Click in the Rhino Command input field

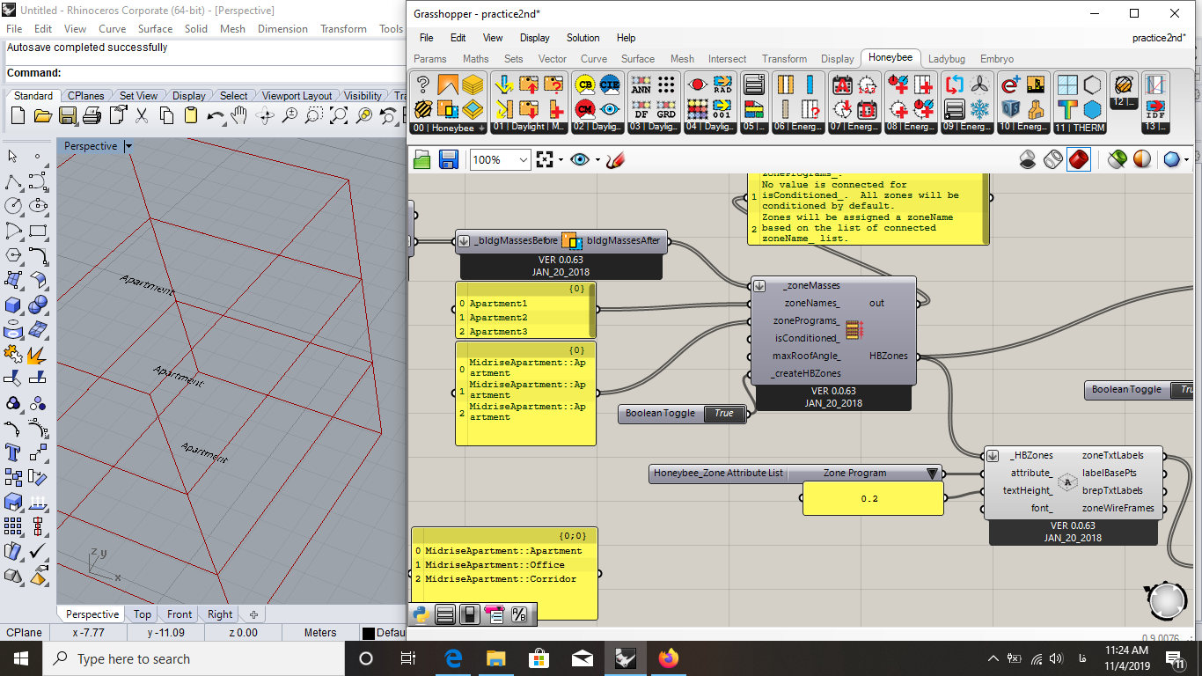pyautogui.click(x=234, y=73)
